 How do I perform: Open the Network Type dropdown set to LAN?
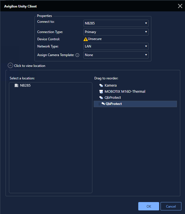coord(116,46)
